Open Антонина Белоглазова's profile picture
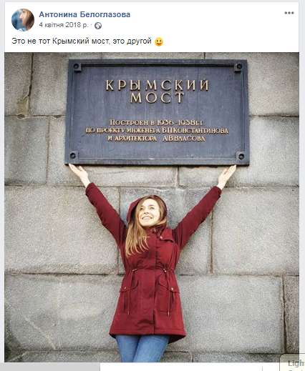Viewport: 305px width, 371px height. point(23,20)
